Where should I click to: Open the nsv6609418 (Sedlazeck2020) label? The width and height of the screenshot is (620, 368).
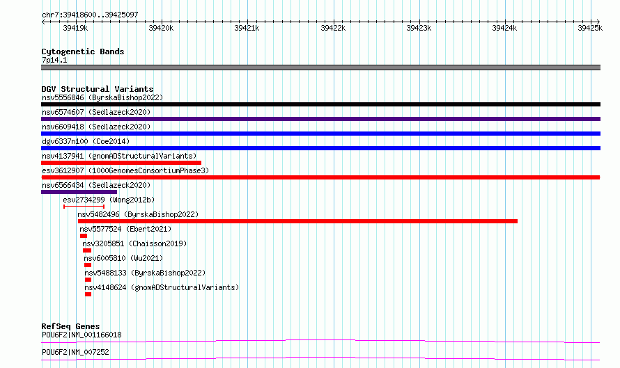point(96,127)
